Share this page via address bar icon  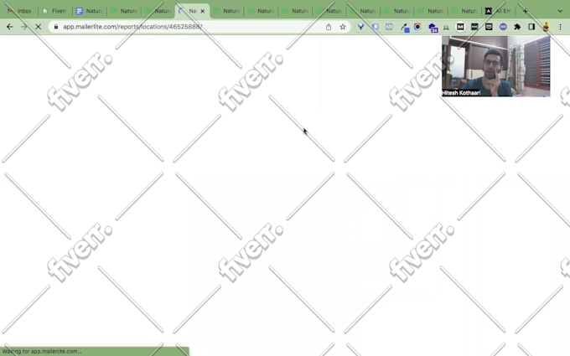(329, 27)
